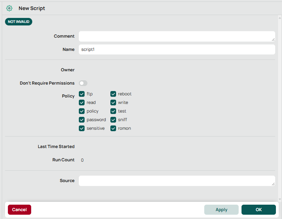Toggle the Don't Require Permissions switch
Image resolution: width=282 pixels, height=219 pixels.
[83, 83]
